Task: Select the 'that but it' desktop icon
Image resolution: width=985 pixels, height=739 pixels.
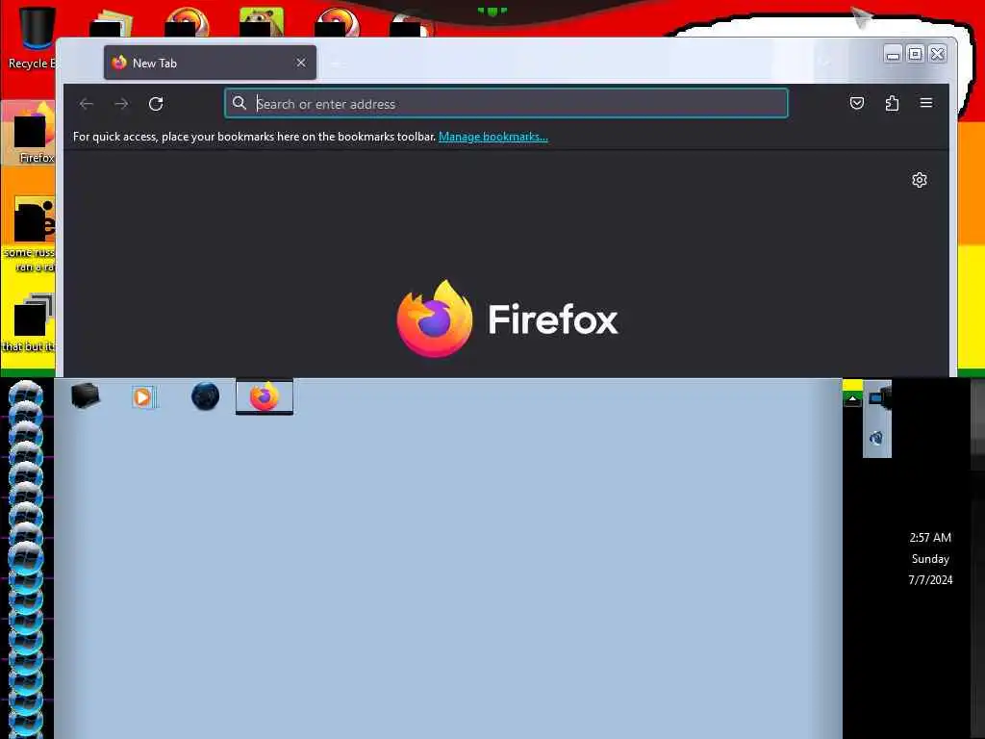Action: pos(30,321)
